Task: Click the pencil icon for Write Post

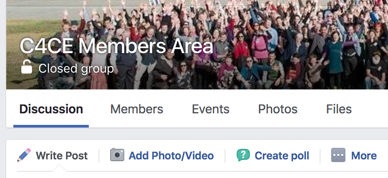Action: 24,155
